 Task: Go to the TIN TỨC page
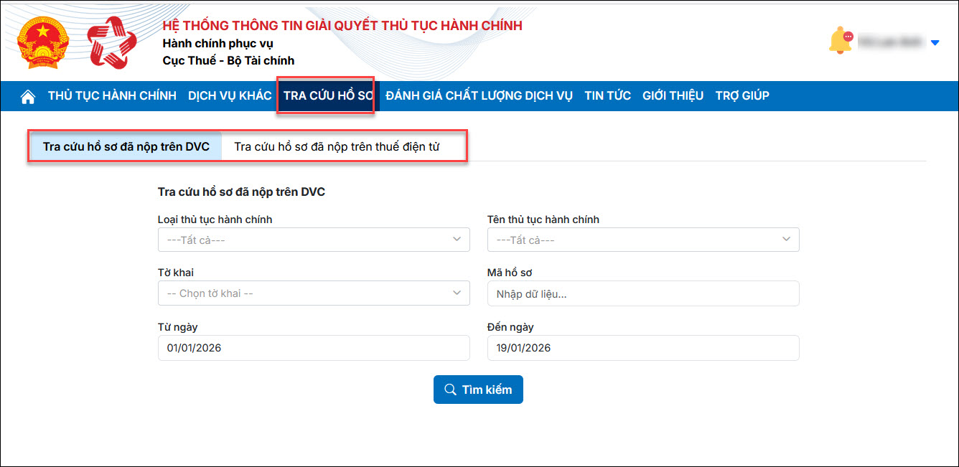[607, 96]
